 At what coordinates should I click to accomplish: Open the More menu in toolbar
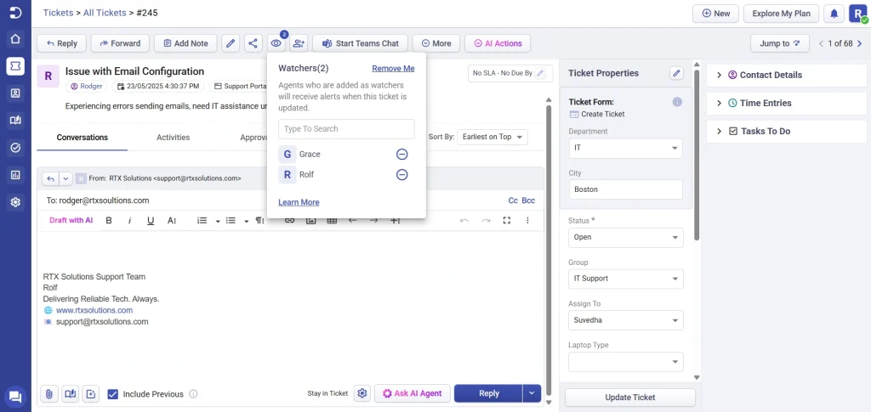tap(436, 43)
